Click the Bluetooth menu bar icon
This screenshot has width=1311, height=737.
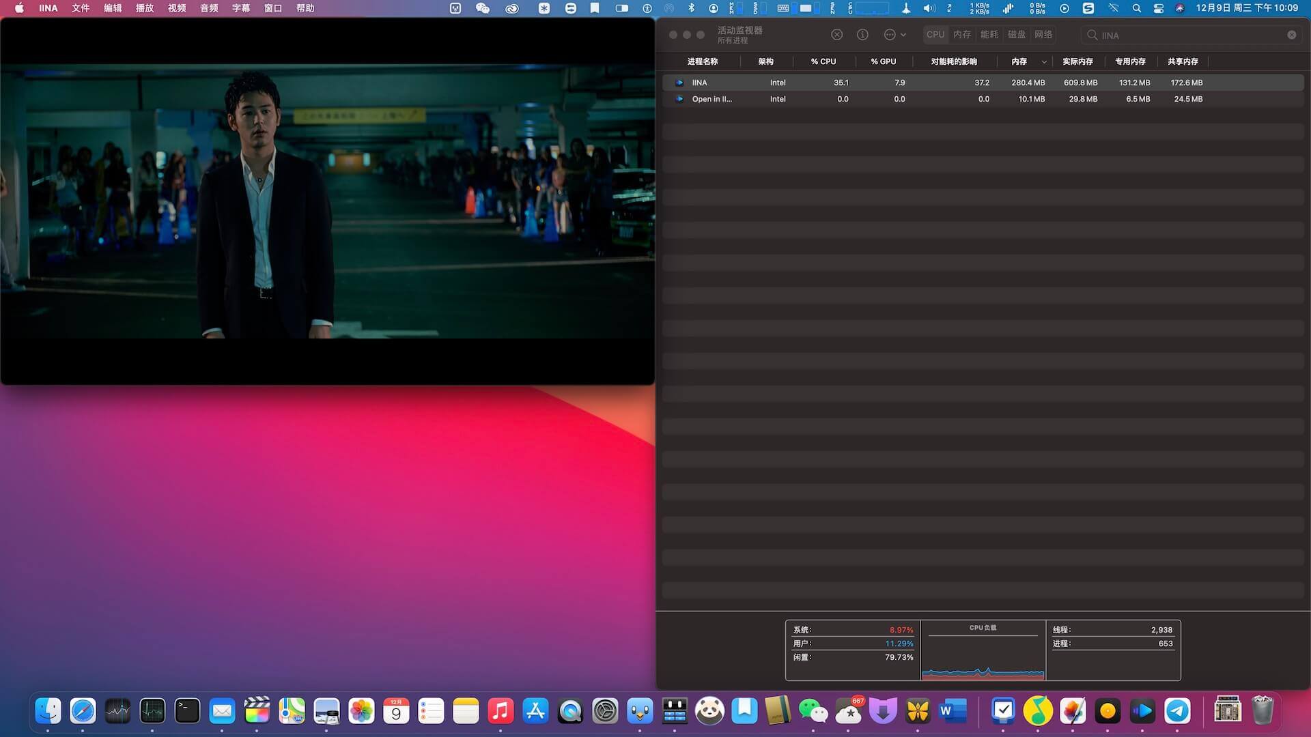(x=691, y=8)
